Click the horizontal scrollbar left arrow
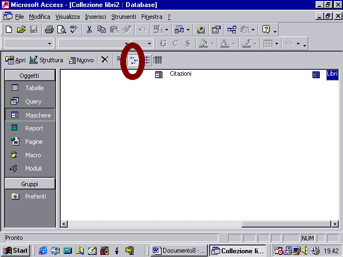The image size is (343, 257). [x=64, y=224]
